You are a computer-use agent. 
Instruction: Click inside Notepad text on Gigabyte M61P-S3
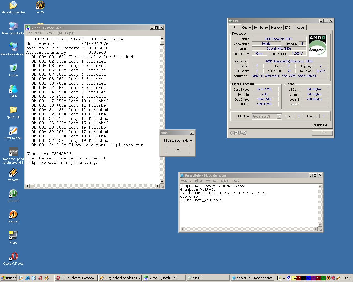pyautogui.click(x=198, y=189)
